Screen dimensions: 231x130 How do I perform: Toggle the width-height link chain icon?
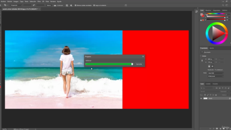click(x=202, y=61)
